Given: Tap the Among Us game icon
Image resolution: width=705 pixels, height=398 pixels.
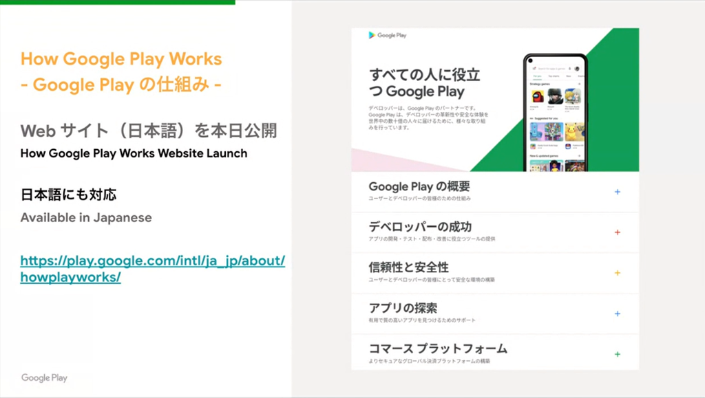Looking at the screenshot, I should click(538, 96).
